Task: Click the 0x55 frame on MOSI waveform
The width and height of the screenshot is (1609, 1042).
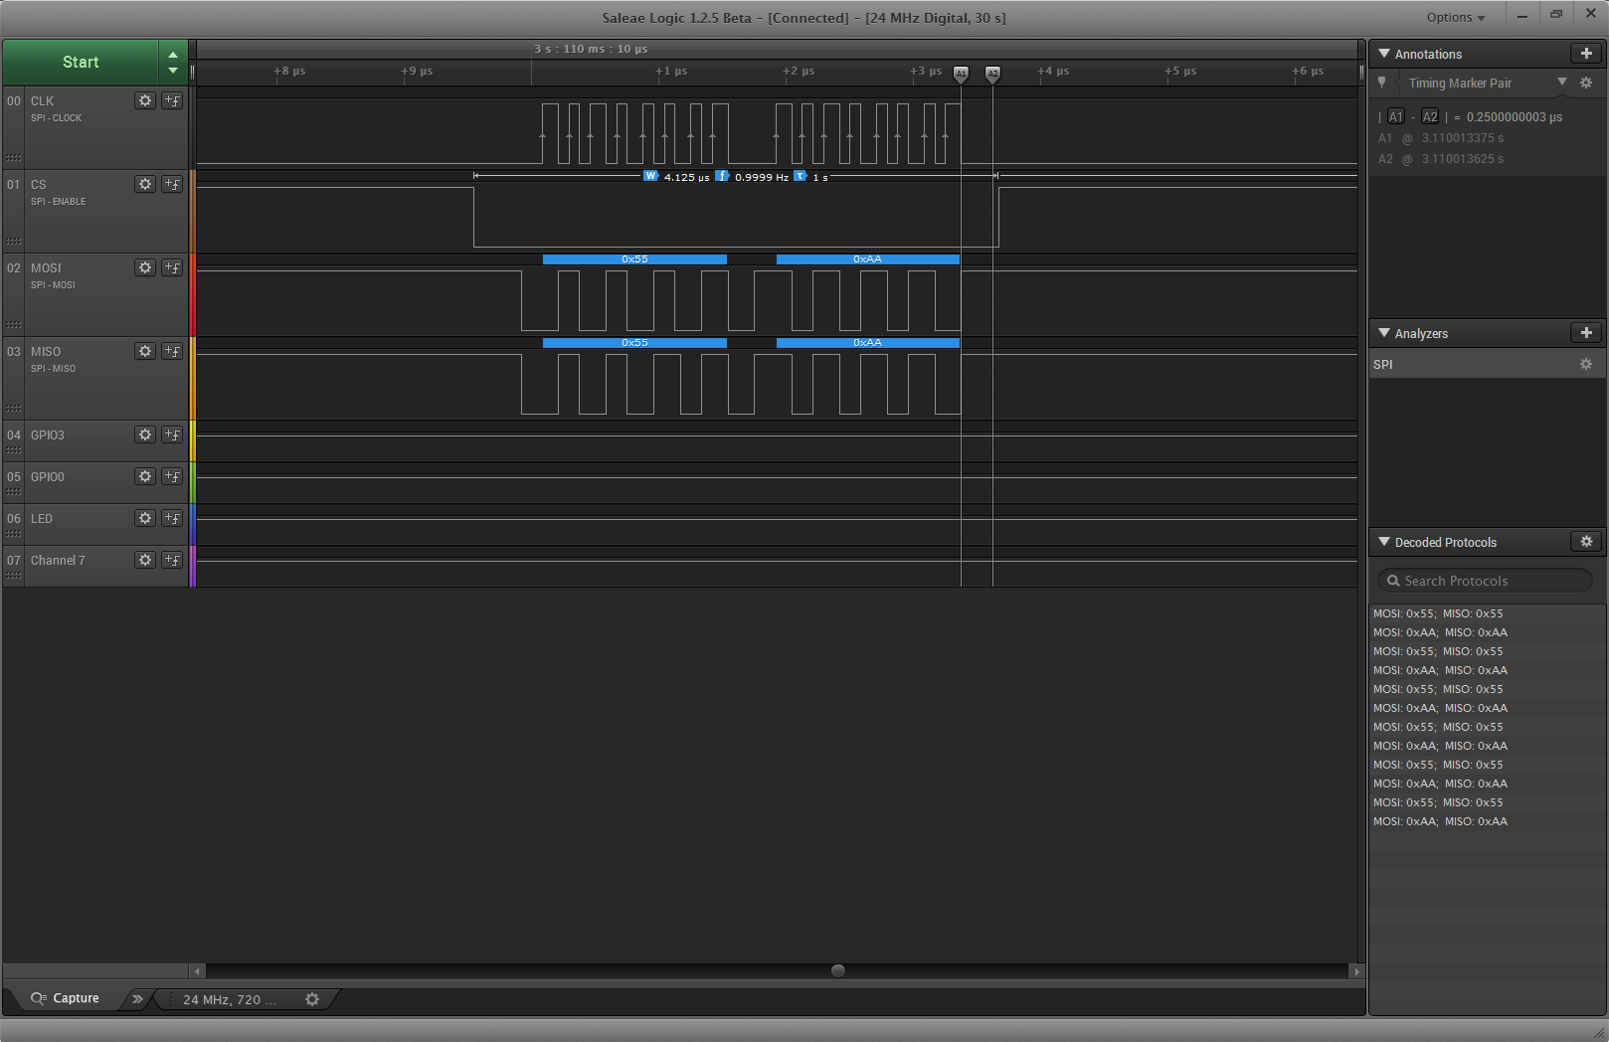Action: point(634,259)
